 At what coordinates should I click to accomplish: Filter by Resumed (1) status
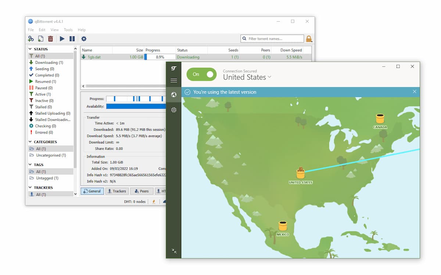coord(51,82)
